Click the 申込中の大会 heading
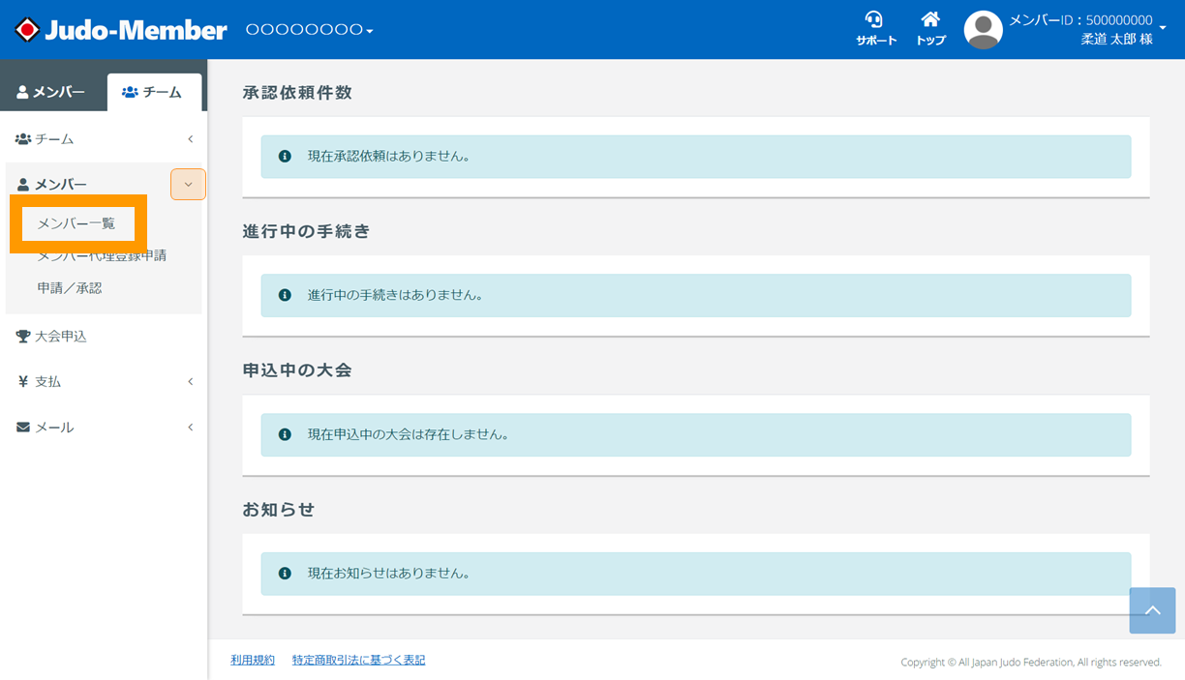 coord(297,370)
